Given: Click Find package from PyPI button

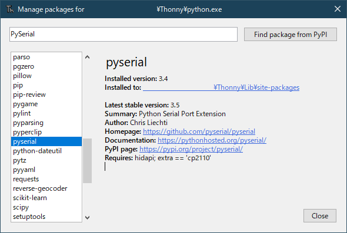Looking at the screenshot, I should 291,35.
